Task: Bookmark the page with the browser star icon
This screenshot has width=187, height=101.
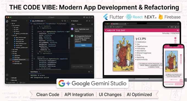Action: [x=168, y=27]
